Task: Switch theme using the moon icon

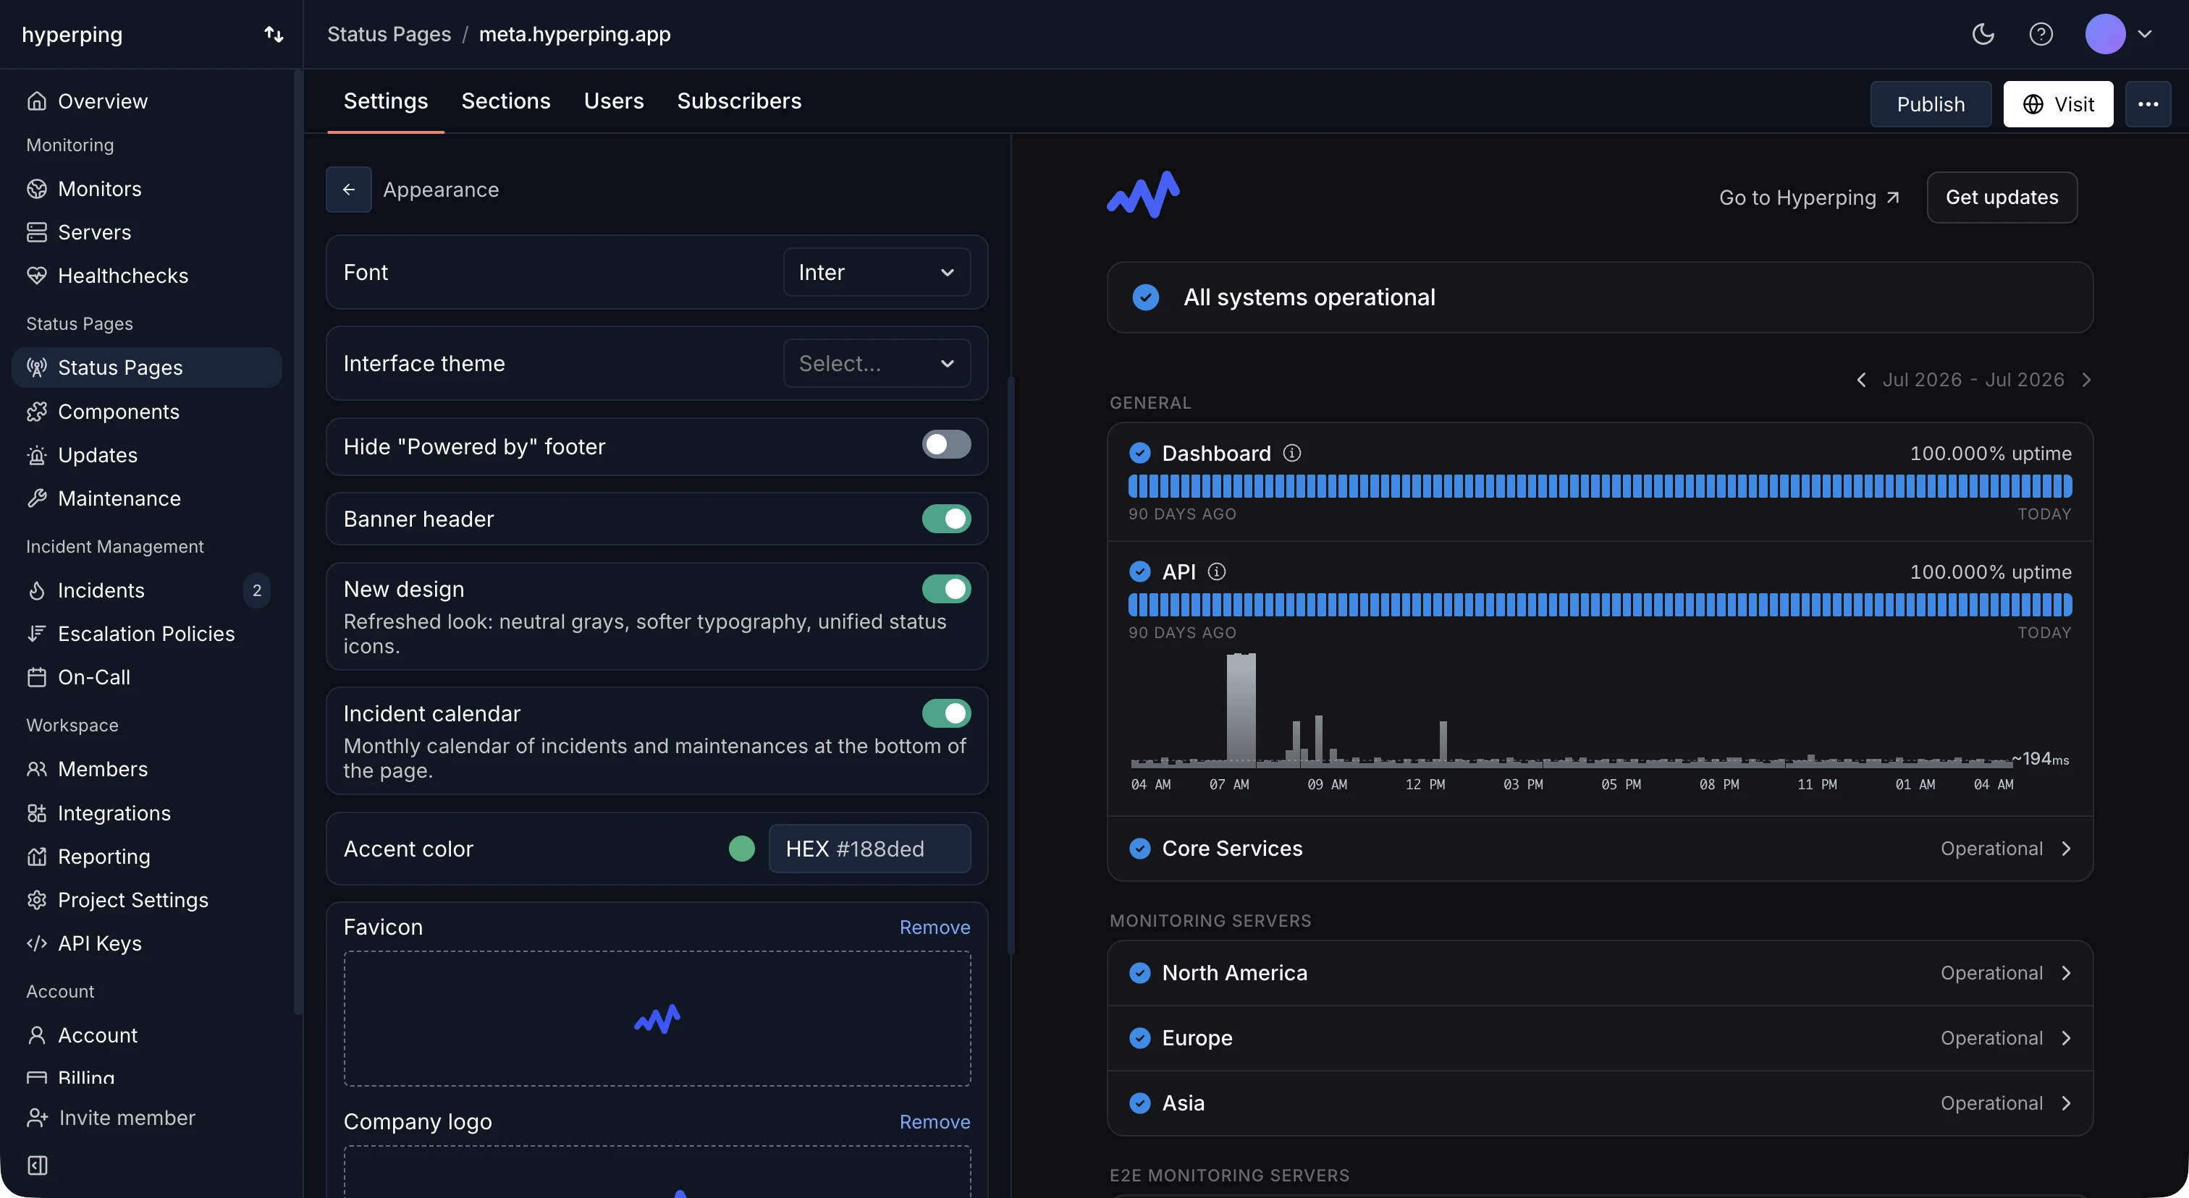Action: 1983,34
